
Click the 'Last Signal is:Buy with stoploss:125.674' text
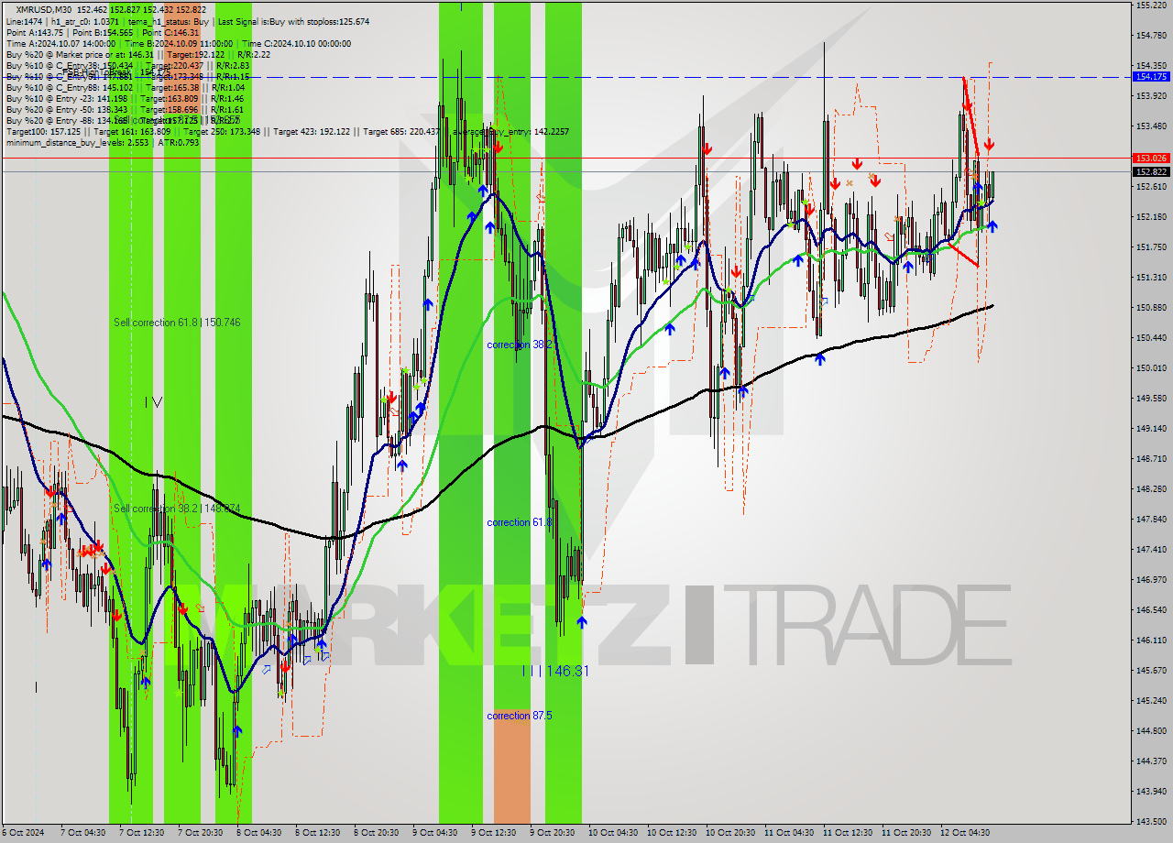[x=293, y=21]
